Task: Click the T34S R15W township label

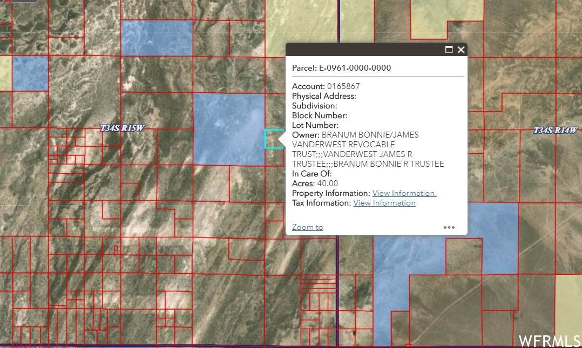Action: coord(123,128)
